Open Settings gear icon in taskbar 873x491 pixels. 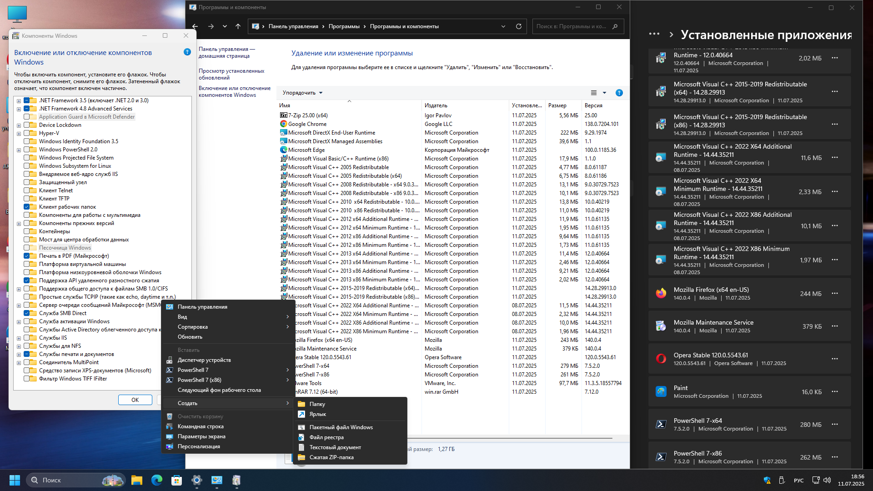coord(197,480)
